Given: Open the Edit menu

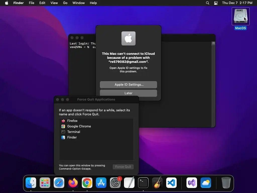Looking at the screenshot, I should point(42,3).
